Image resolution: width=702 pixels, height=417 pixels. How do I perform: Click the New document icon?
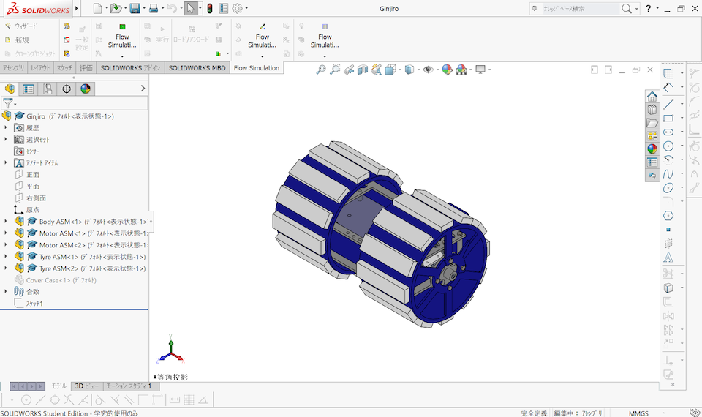[97, 8]
